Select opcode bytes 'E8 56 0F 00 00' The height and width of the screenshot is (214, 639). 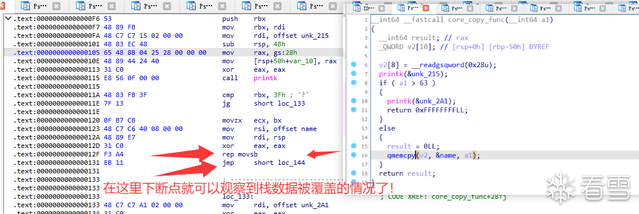point(131,78)
